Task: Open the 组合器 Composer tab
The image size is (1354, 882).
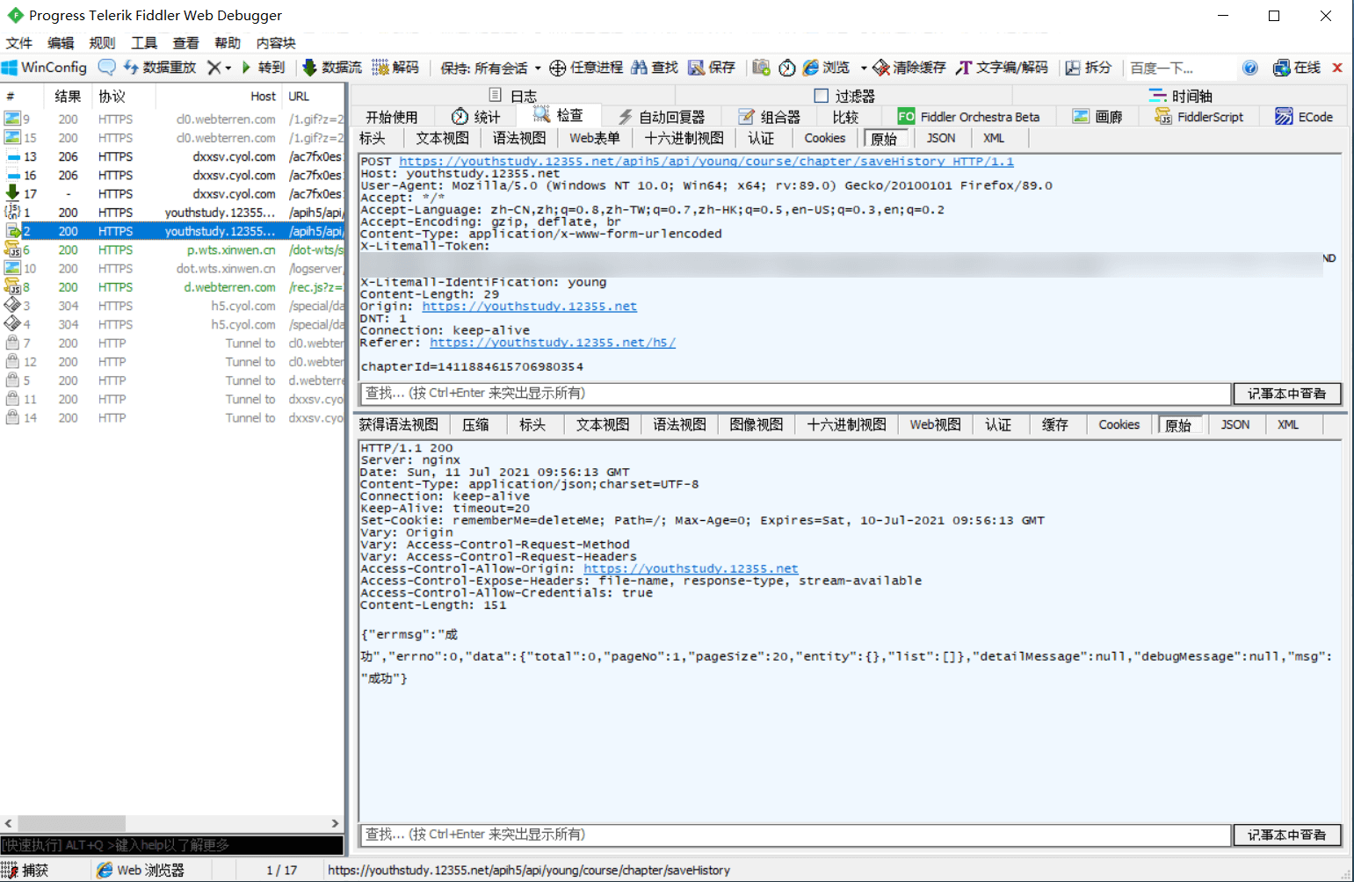Action: (770, 117)
